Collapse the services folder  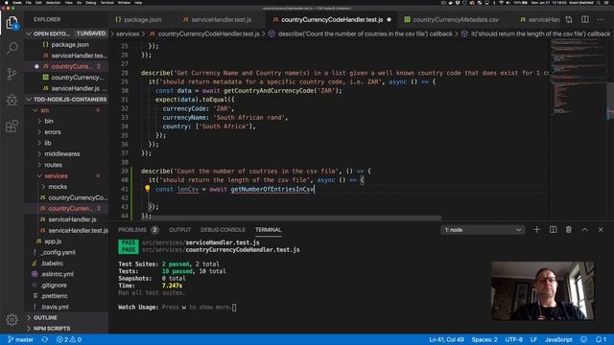coord(39,176)
